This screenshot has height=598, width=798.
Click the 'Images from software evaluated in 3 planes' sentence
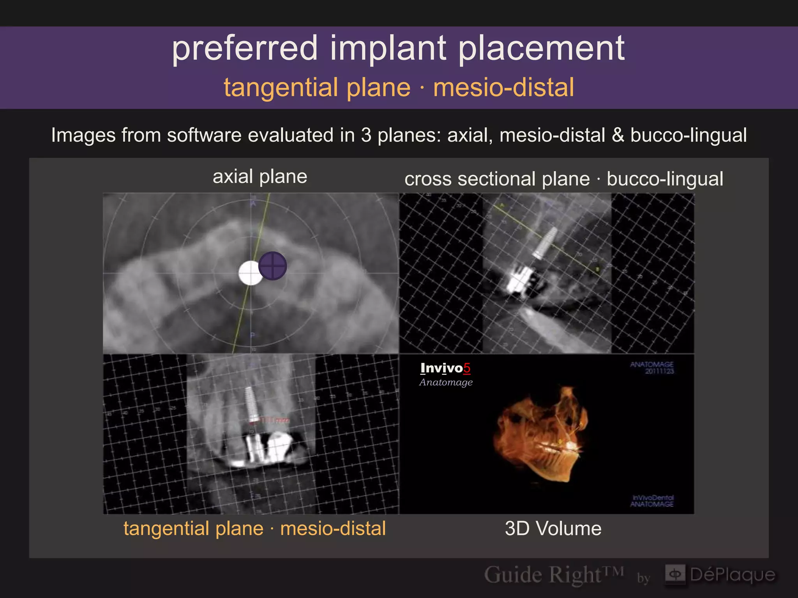point(399,135)
